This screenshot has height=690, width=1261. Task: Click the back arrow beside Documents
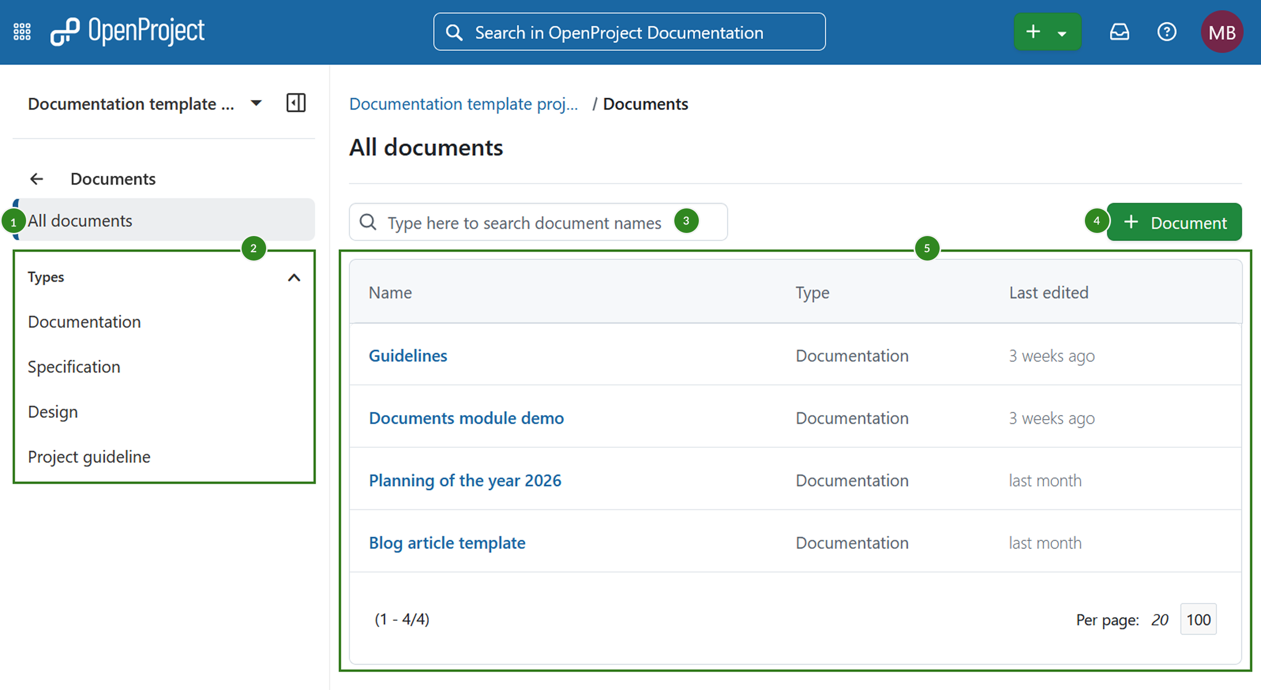point(37,178)
